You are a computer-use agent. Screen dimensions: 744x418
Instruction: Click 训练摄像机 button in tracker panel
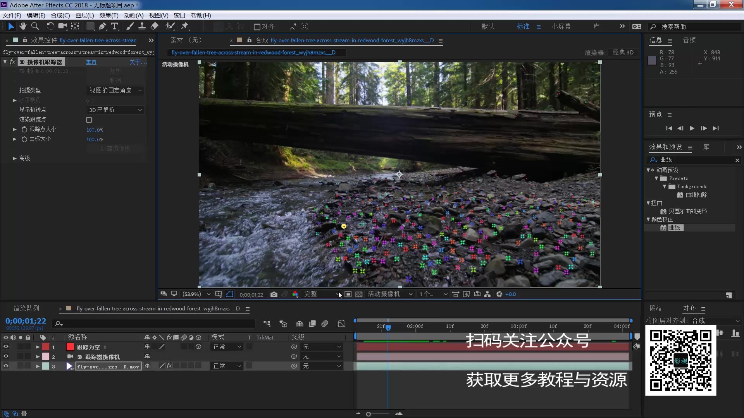(x=115, y=148)
